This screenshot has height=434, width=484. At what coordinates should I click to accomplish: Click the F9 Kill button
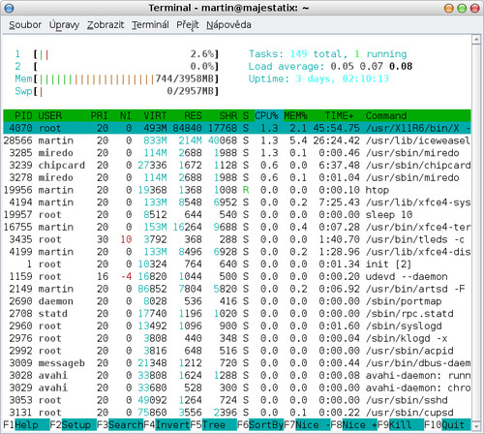point(401,424)
